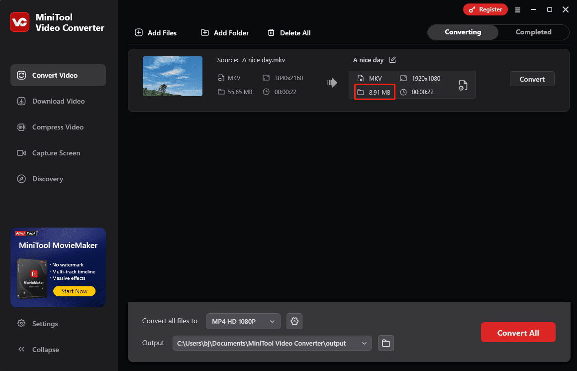The height and width of the screenshot is (371, 577).
Task: Click the Add Folder button
Action: [x=225, y=33]
